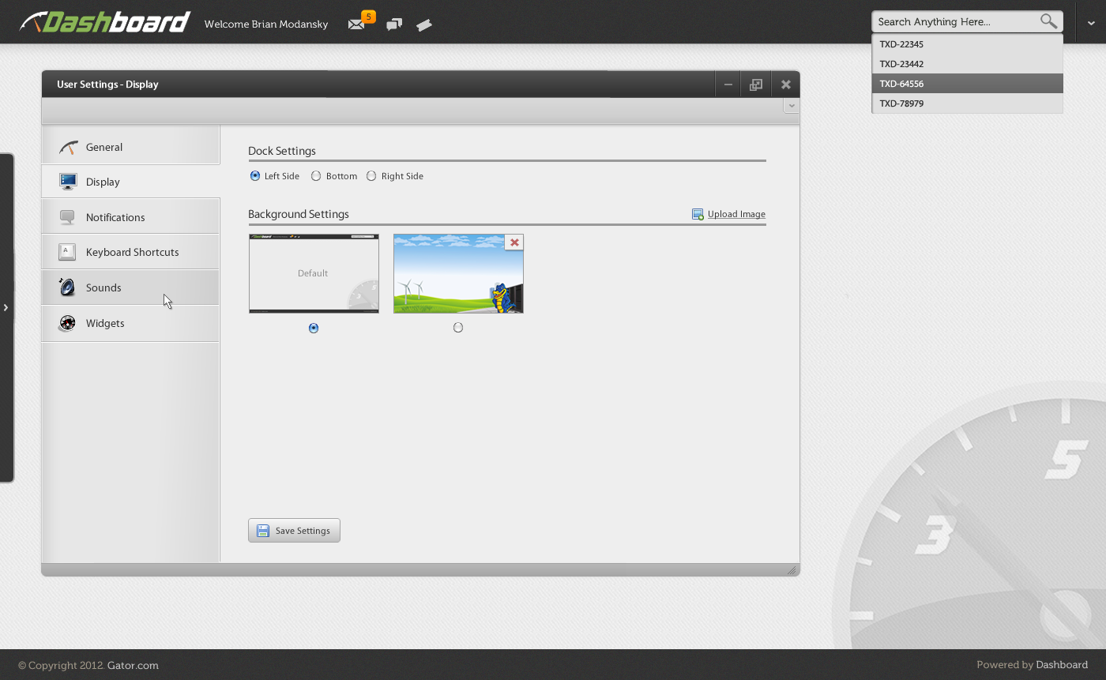Click the landscape background thumbnail
The height and width of the screenshot is (680, 1106).
[458, 273]
